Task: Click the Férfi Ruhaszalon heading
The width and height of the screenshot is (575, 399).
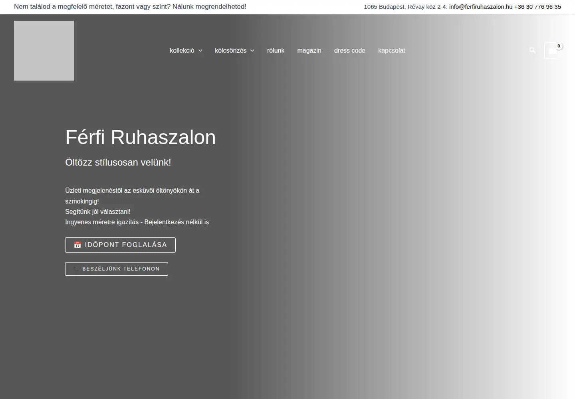Action: click(141, 137)
